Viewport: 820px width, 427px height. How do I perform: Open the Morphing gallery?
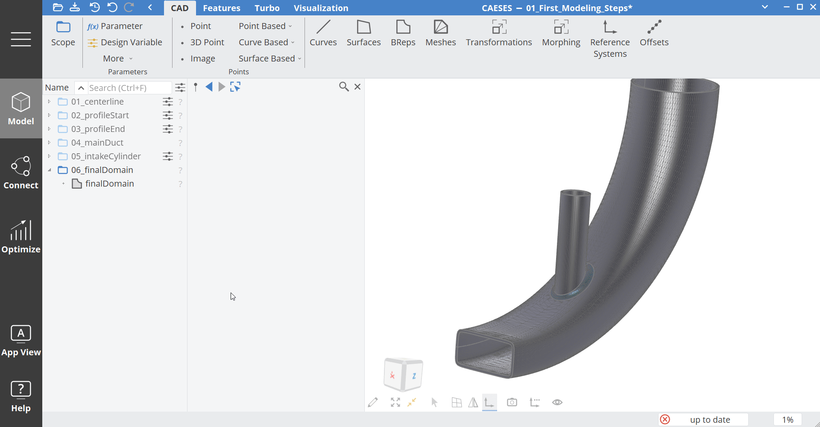(561, 34)
